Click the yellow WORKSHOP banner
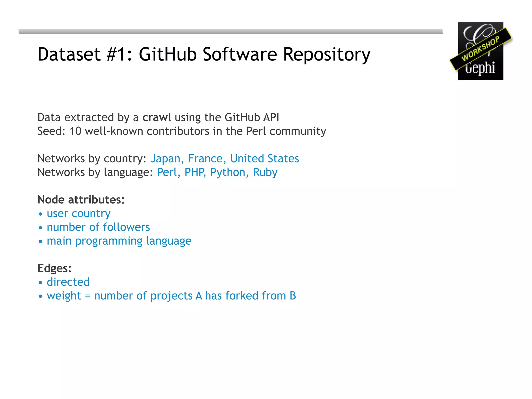Screen dimensions: 532x399 (x=480, y=49)
